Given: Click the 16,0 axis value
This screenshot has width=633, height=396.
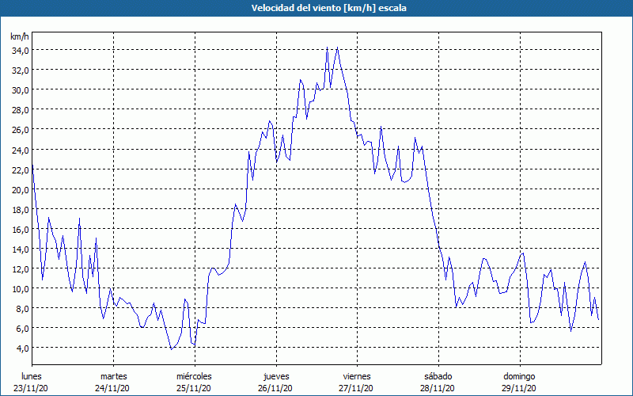Looking at the screenshot, I should [21, 229].
